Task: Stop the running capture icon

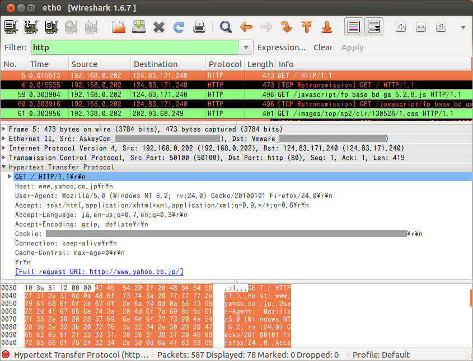Action: tap(71, 27)
